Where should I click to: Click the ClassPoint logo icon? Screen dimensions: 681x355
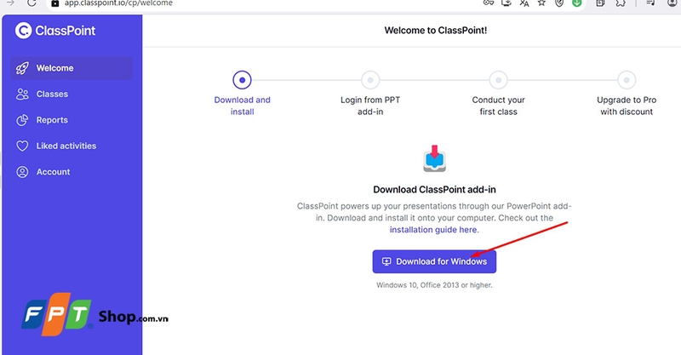(x=23, y=31)
